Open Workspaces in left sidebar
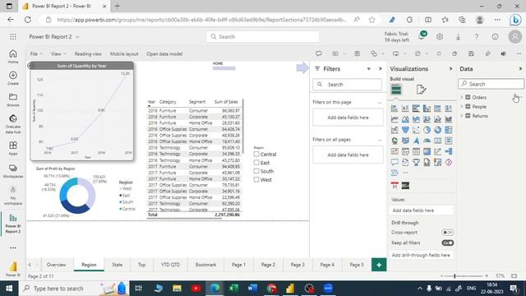Screen dimensions: 526x296 13,171
